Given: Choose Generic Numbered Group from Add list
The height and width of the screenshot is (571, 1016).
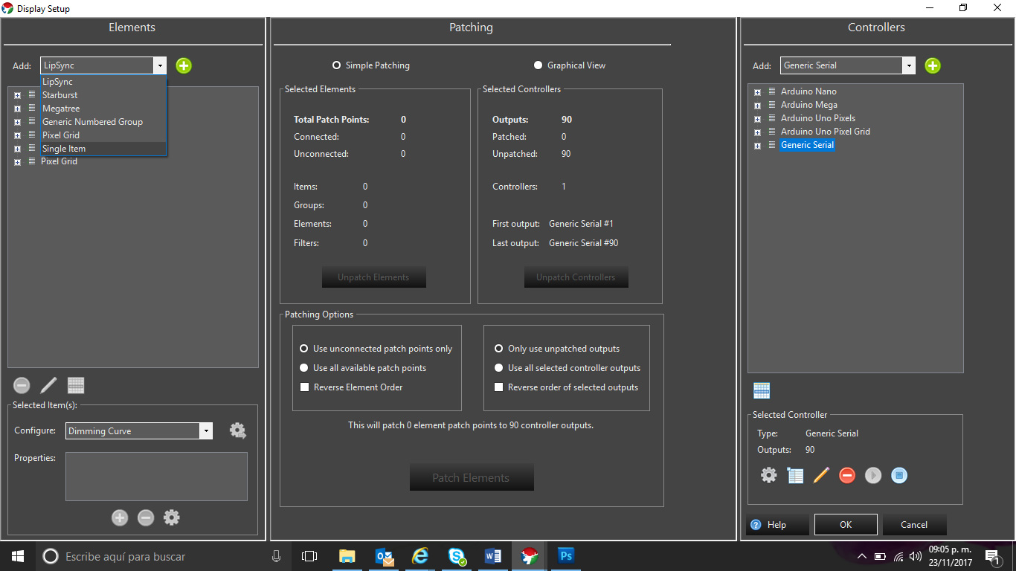Looking at the screenshot, I should (103, 122).
